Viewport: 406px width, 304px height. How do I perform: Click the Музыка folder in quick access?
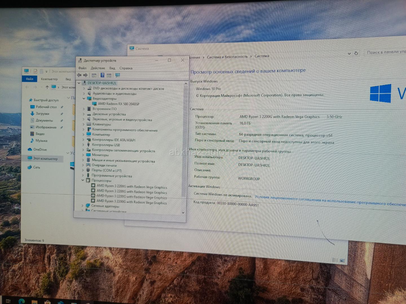pyautogui.click(x=41, y=140)
